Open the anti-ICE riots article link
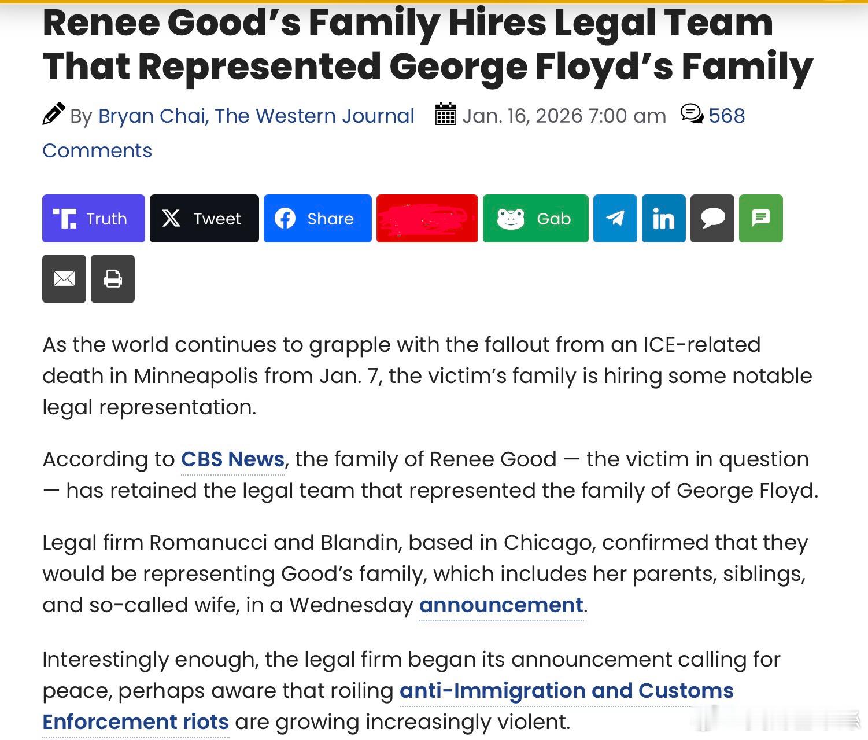868x740 pixels. point(566,691)
